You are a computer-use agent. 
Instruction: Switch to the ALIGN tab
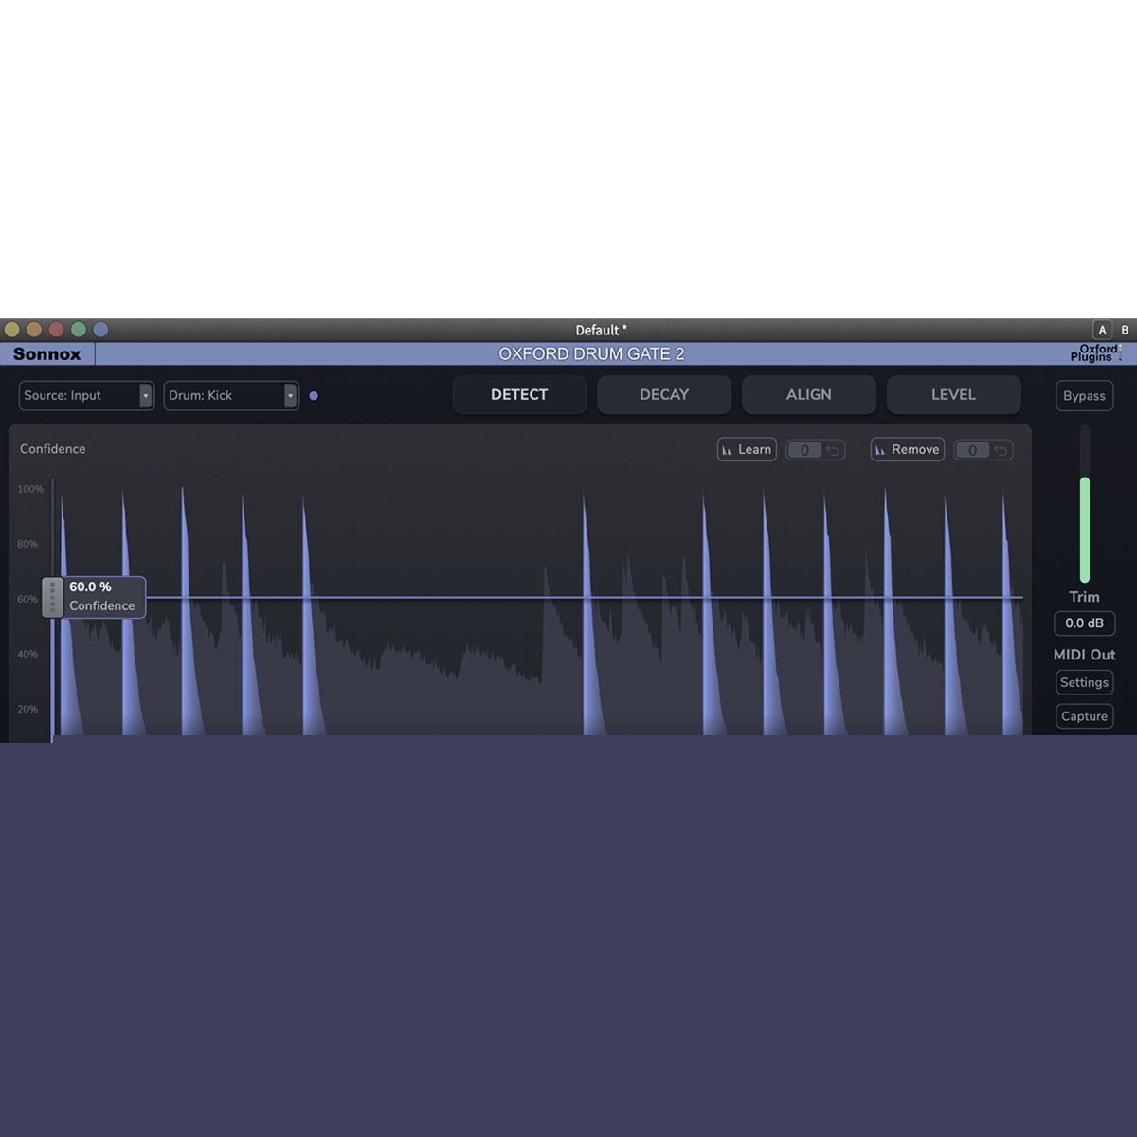click(808, 395)
